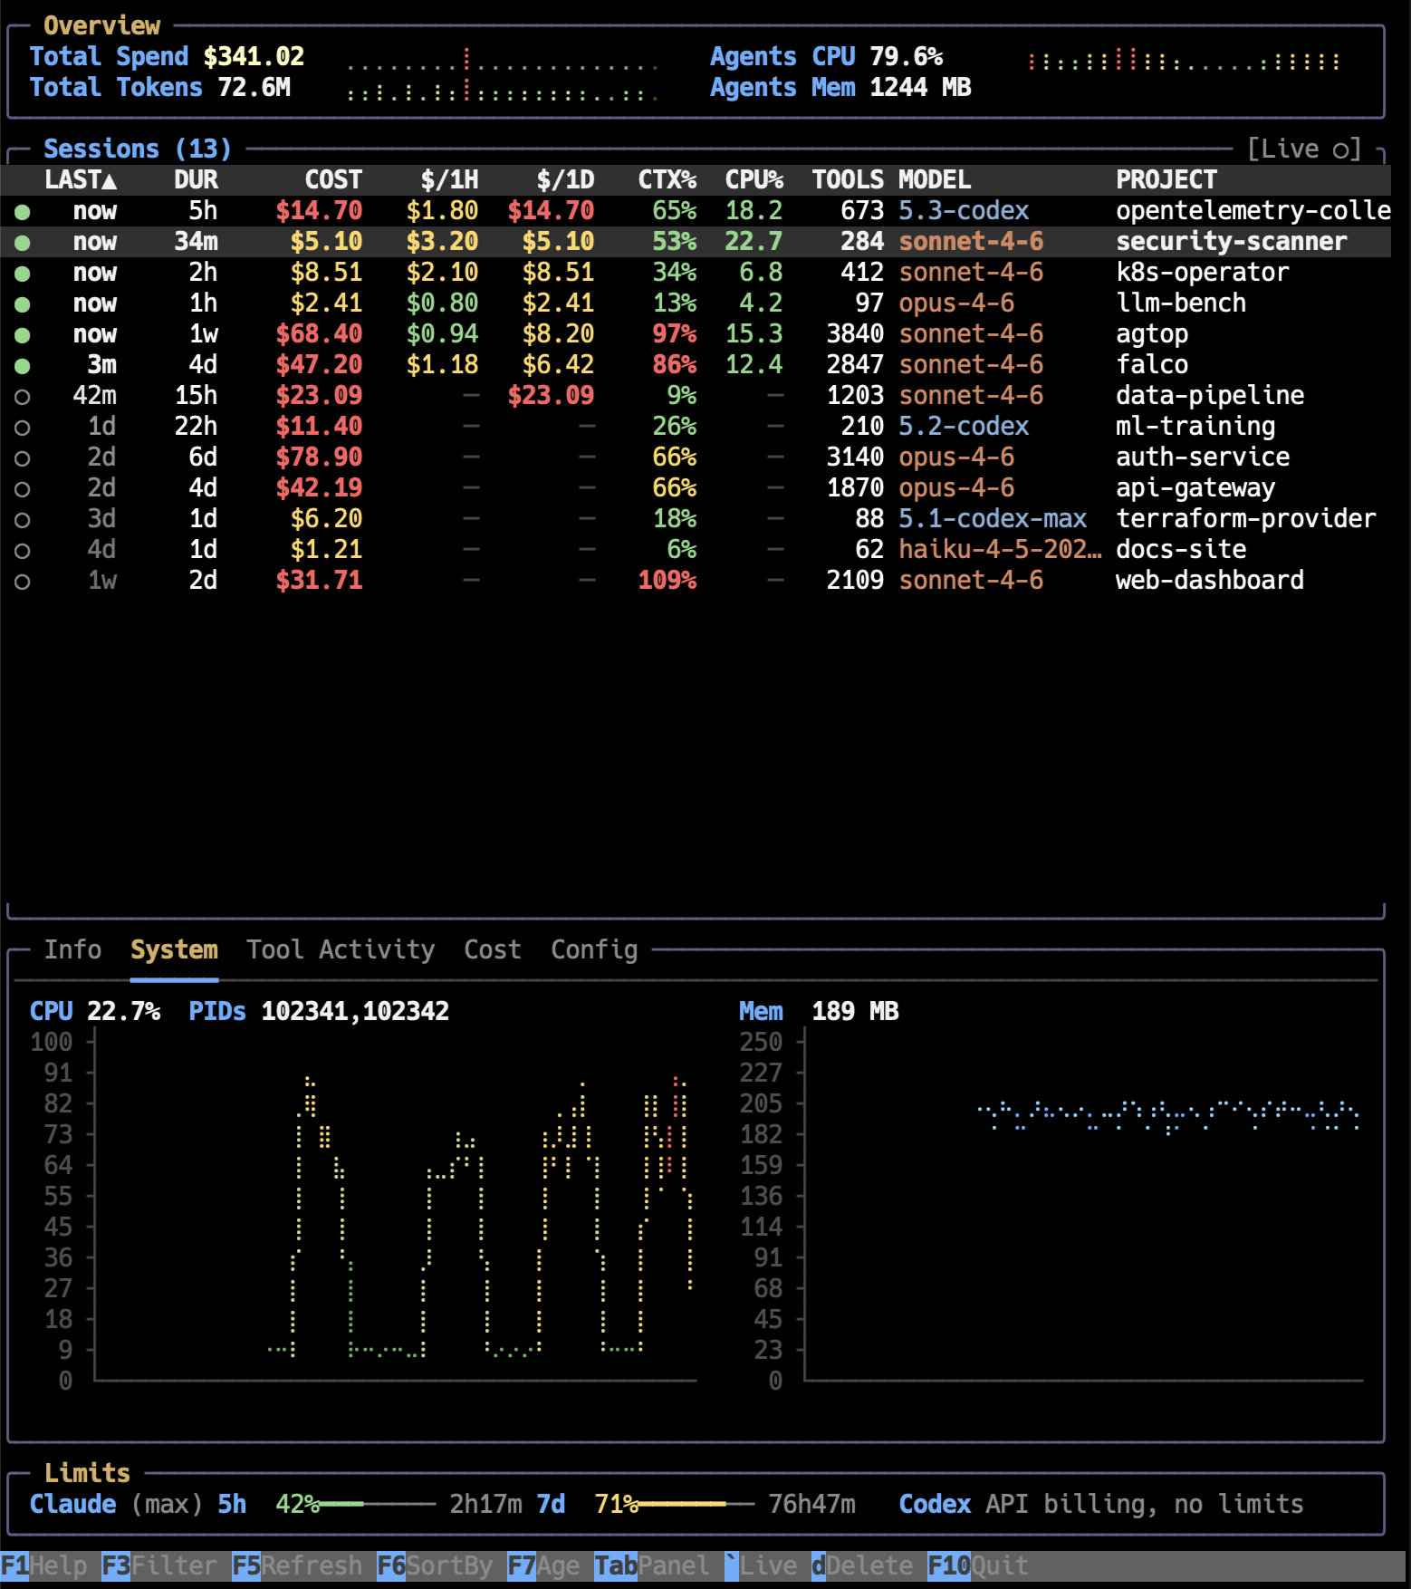Select the k8s-operator project name

pos(1203,273)
